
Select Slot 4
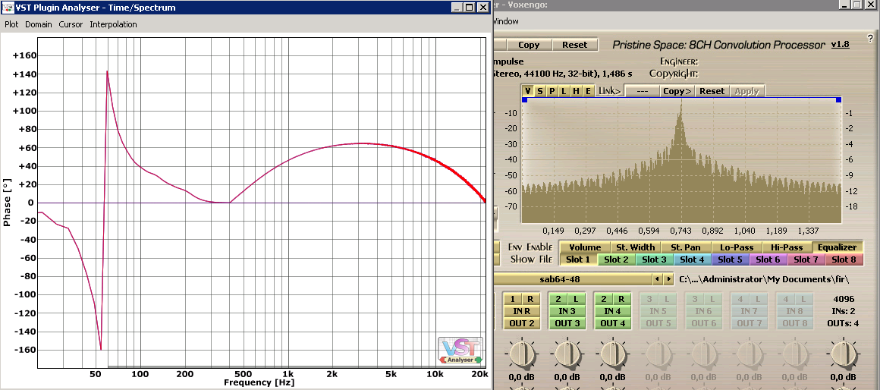(x=691, y=259)
